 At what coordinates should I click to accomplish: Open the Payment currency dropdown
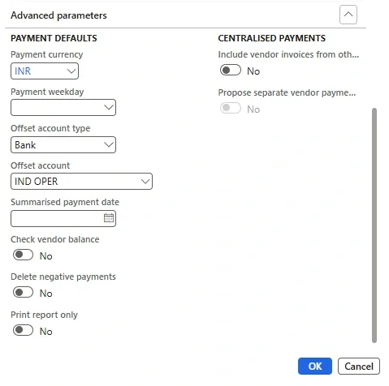pyautogui.click(x=71, y=71)
